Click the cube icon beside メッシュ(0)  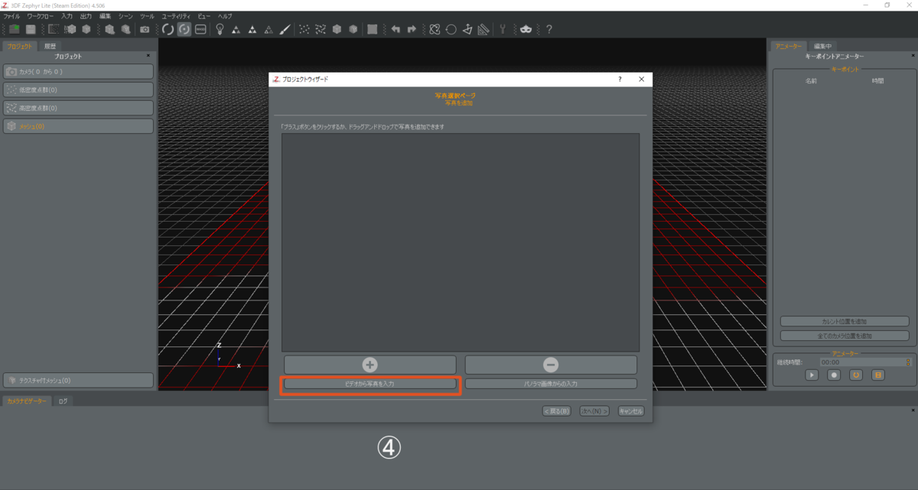[11, 126]
